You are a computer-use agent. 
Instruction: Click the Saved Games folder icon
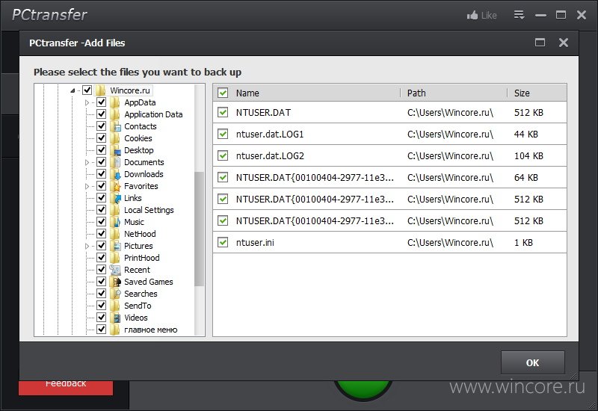tap(114, 282)
